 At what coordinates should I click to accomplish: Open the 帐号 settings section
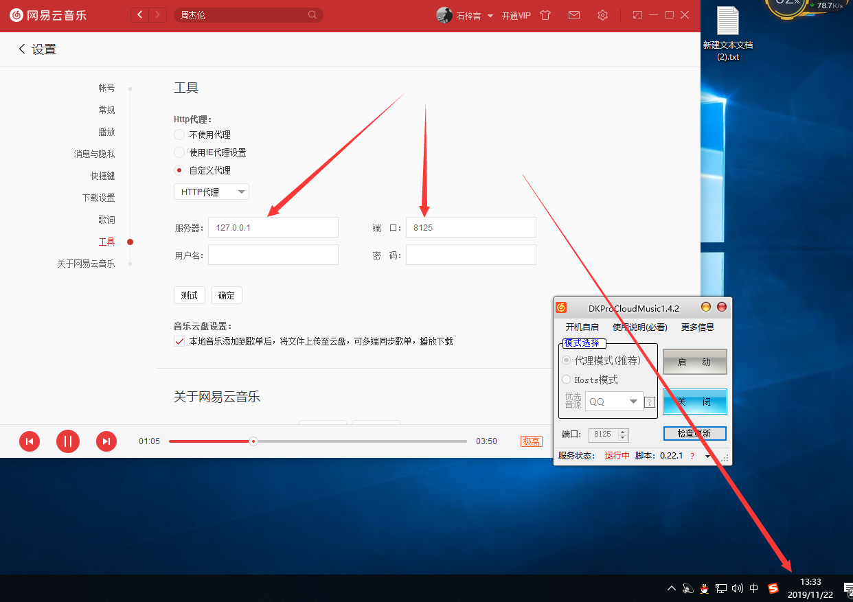[x=106, y=88]
